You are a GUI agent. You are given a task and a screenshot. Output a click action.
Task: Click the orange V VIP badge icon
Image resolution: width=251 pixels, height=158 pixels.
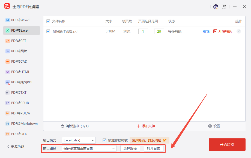pyautogui.click(x=165, y=140)
